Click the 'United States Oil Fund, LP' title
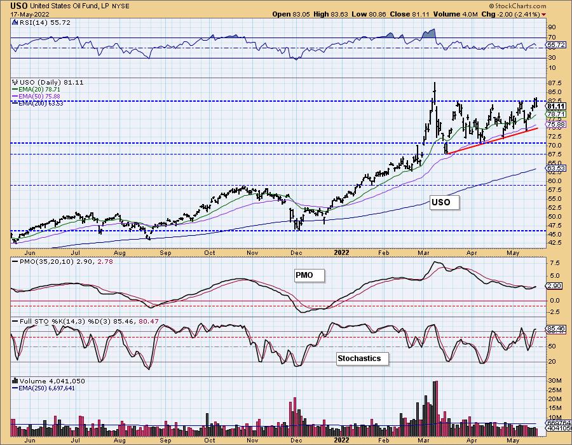Screen dimensions: 572x445 (70, 6)
